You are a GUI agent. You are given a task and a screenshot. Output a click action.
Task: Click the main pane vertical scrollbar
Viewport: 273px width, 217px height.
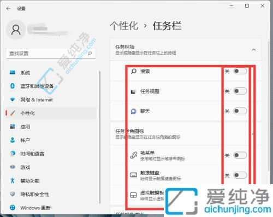(269, 106)
